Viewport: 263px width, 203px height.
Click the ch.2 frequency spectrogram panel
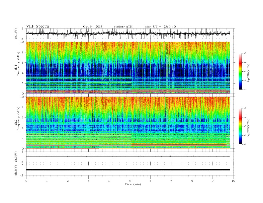(x=128, y=123)
